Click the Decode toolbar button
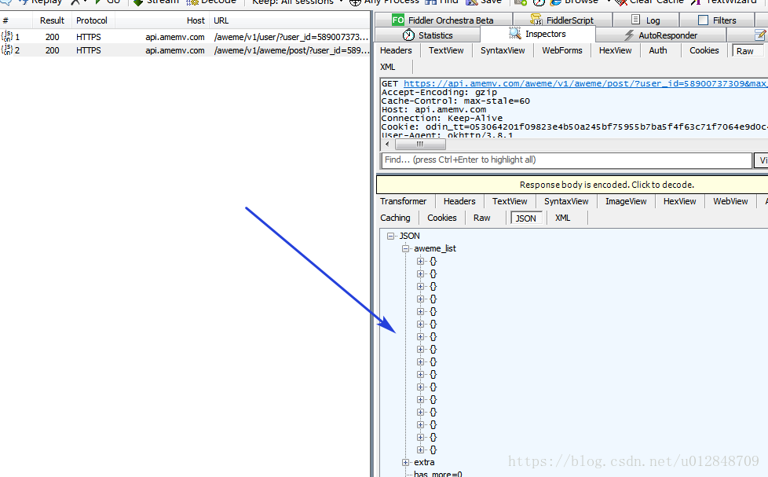 (211, 2)
